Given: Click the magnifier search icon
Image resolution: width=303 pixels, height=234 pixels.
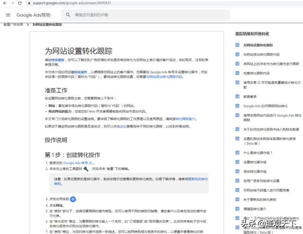Looking at the screenshot, I should coord(68,15).
